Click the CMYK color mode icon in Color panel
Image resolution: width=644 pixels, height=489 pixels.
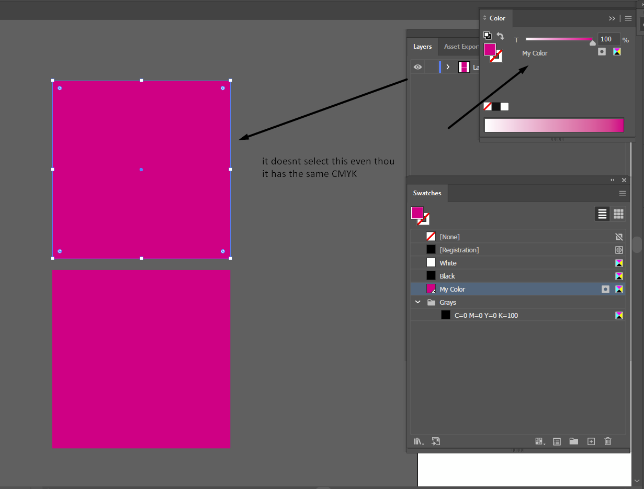pos(617,51)
